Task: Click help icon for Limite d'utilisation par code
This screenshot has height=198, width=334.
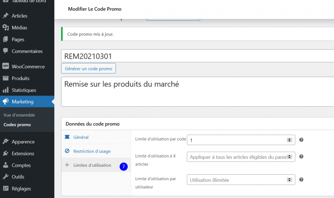Action: 301,140
